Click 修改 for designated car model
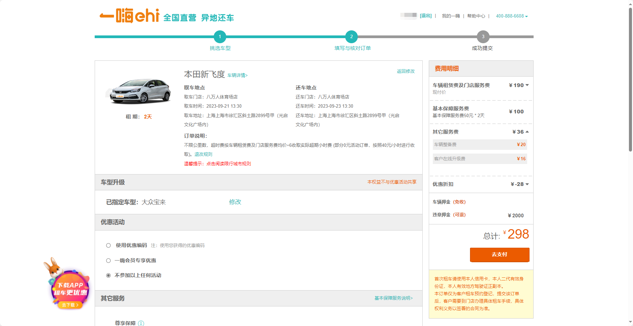633x326 pixels. click(235, 202)
